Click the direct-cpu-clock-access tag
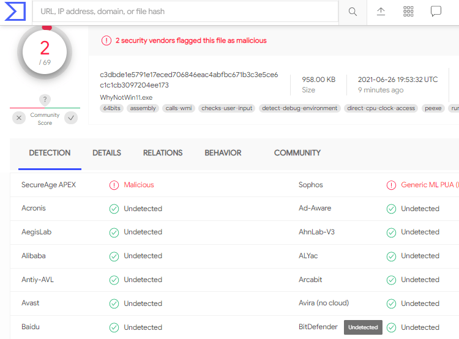The height and width of the screenshot is (339, 459). point(381,108)
